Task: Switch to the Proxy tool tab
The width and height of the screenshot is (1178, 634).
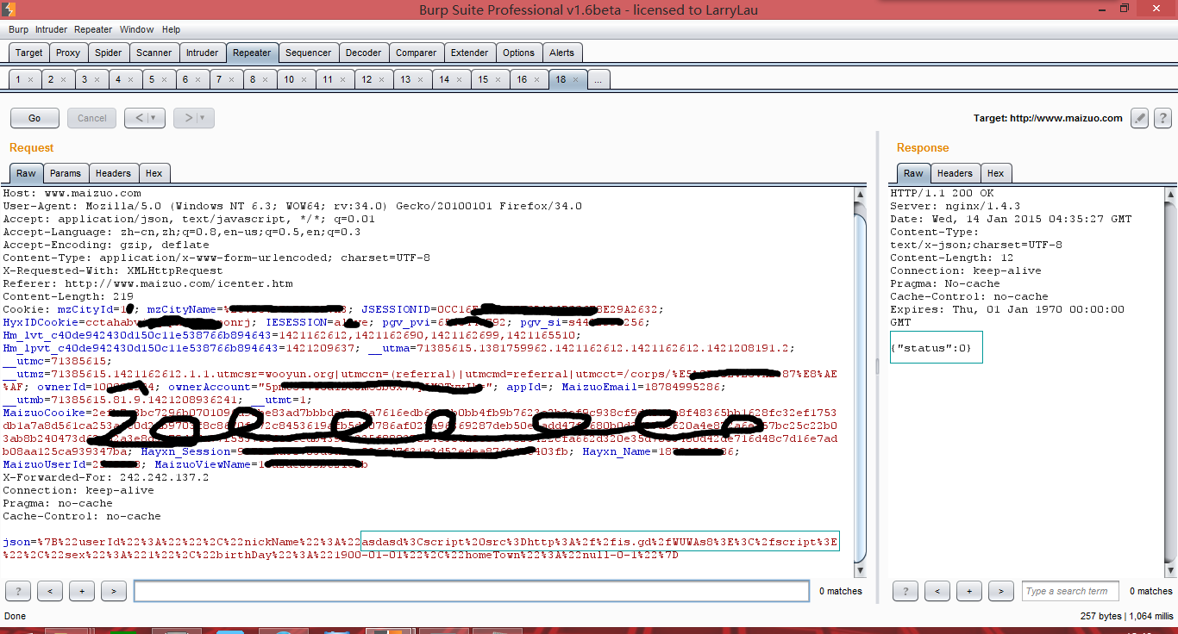Action: tap(68, 53)
